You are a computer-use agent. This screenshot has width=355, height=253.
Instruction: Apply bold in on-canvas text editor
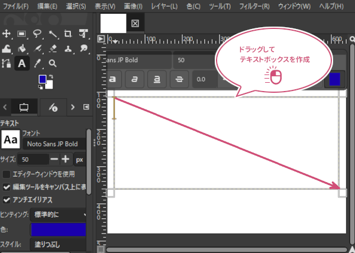tap(113, 79)
